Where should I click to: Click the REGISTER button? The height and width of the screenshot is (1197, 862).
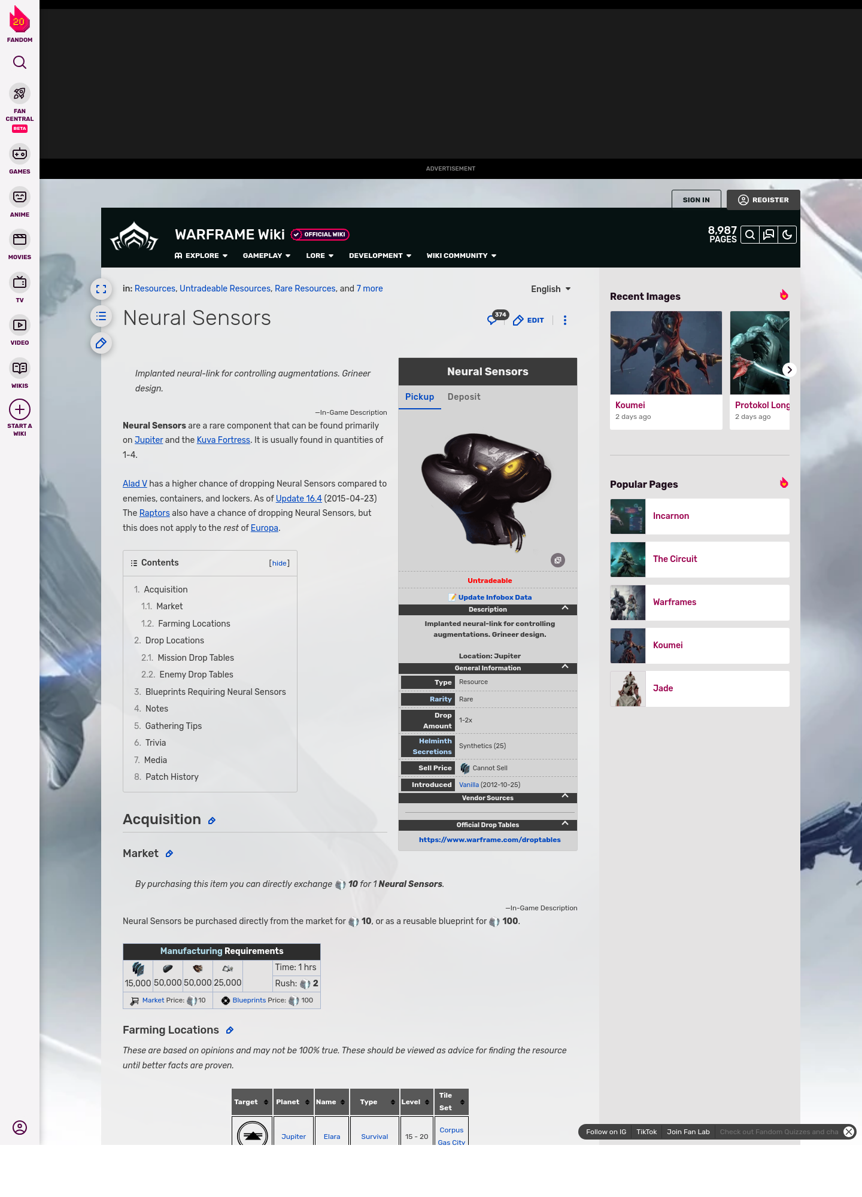[x=763, y=200]
